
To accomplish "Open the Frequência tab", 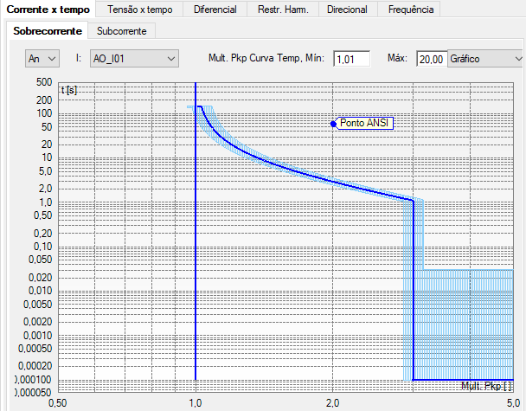I will pos(412,10).
